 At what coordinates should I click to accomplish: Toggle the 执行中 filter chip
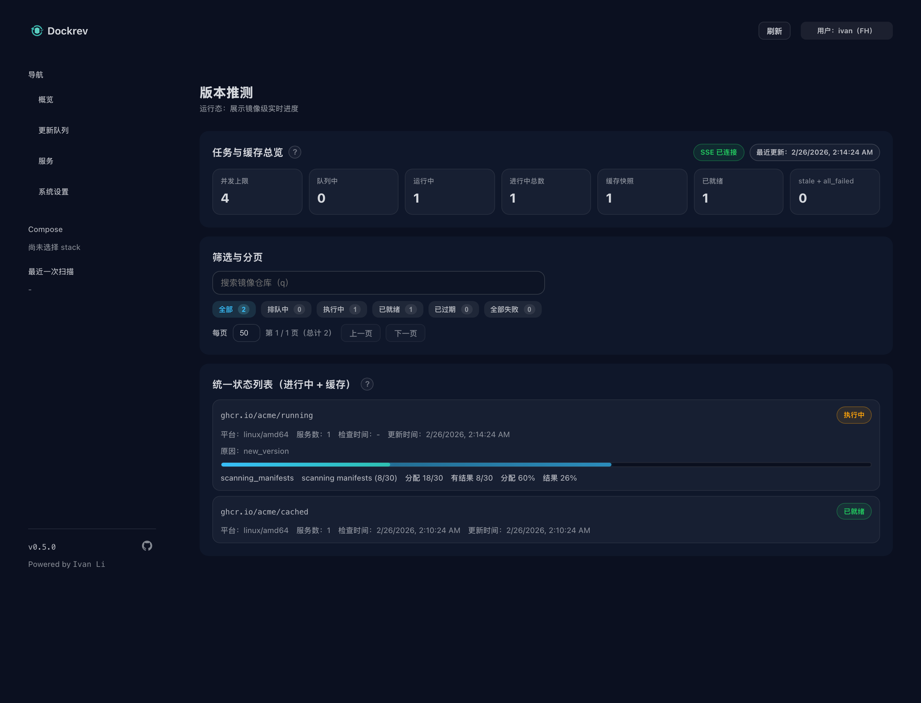click(341, 309)
